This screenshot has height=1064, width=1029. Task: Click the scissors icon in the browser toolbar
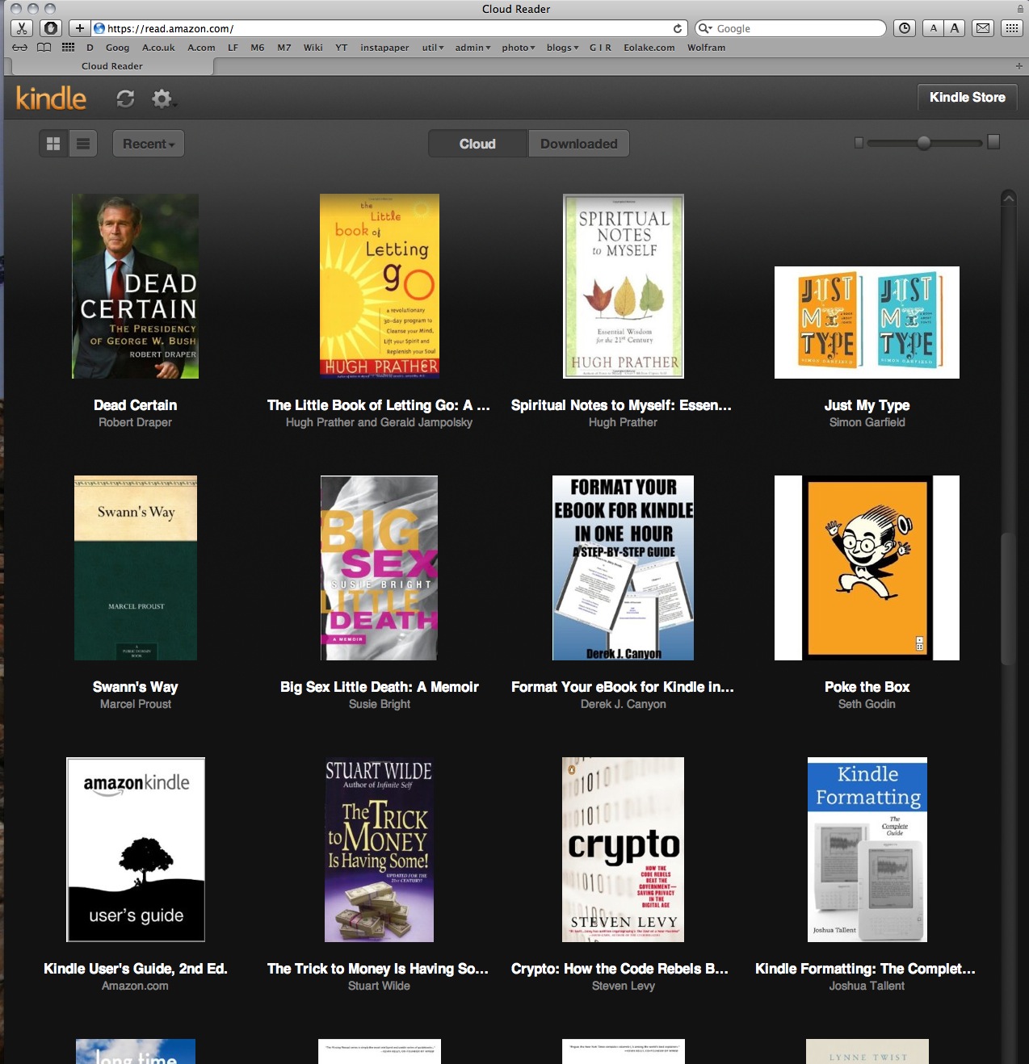coord(20,27)
